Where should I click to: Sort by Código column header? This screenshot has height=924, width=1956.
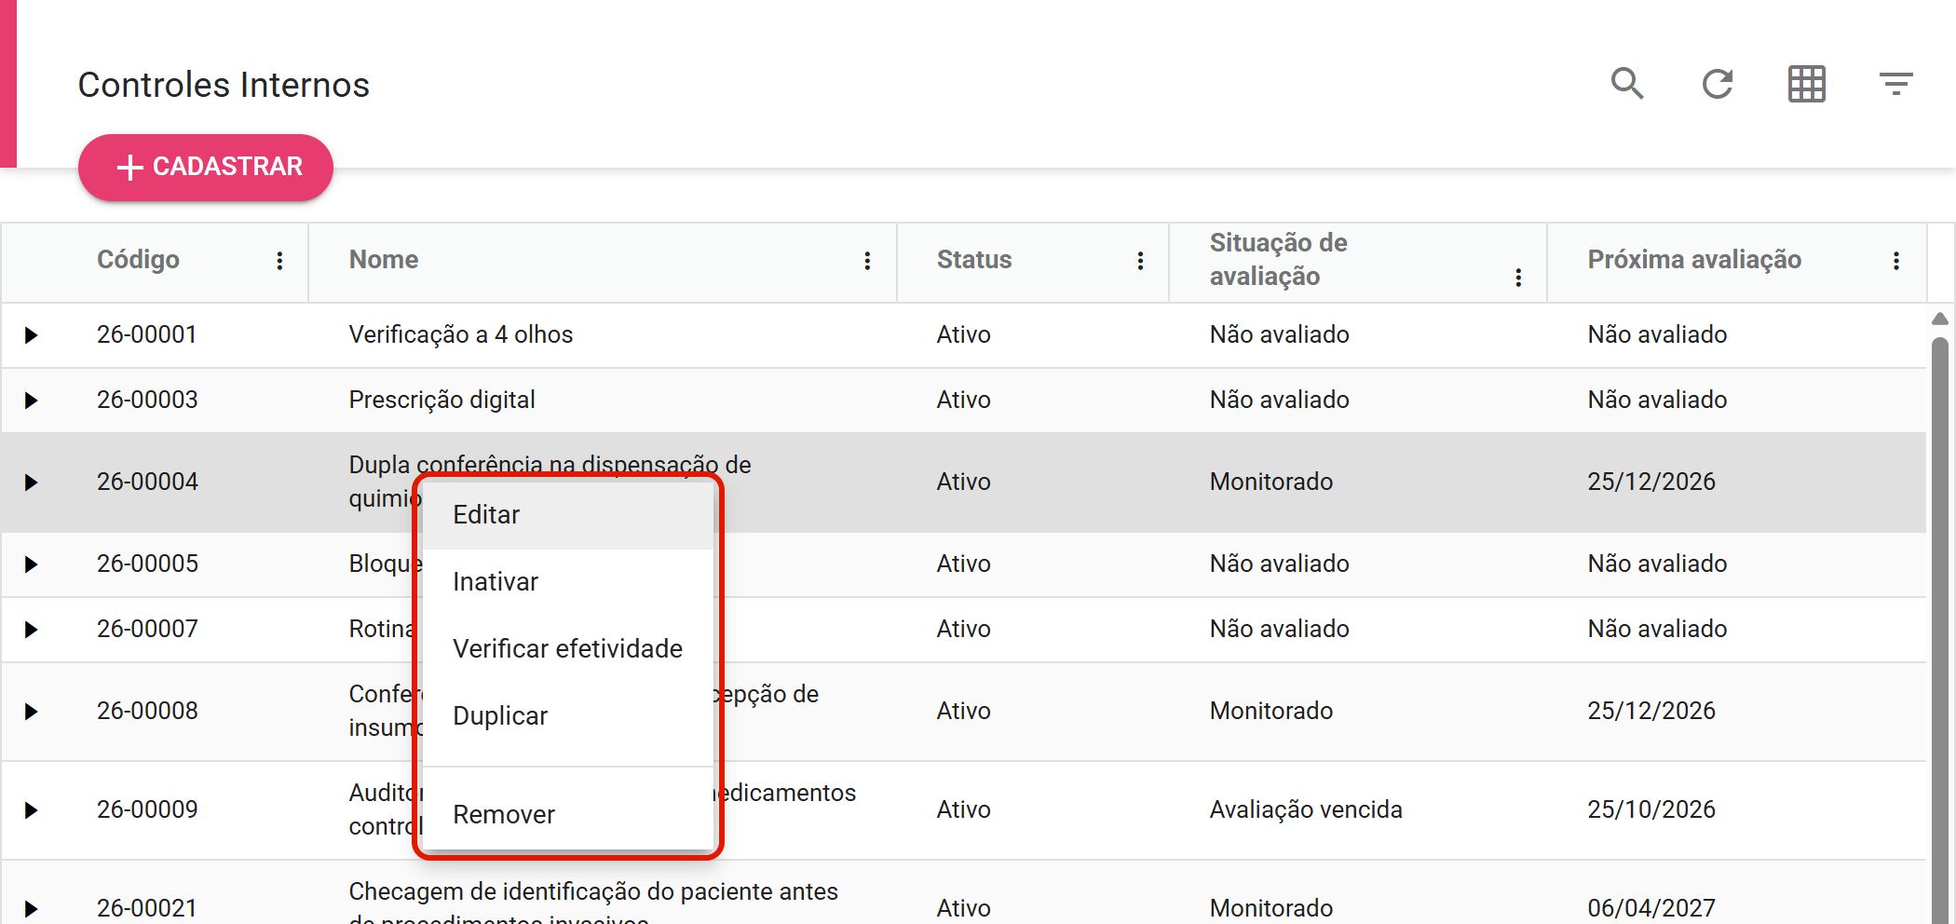click(x=138, y=260)
